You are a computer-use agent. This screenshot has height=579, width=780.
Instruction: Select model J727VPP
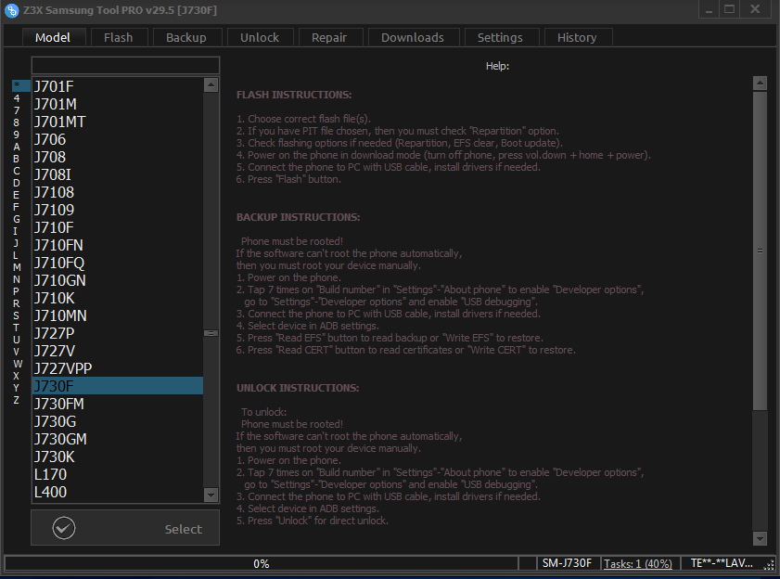pos(118,368)
